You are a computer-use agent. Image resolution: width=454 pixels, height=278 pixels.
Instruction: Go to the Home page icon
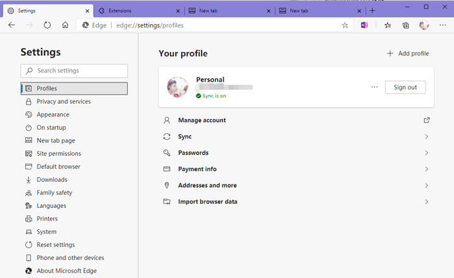[65, 25]
